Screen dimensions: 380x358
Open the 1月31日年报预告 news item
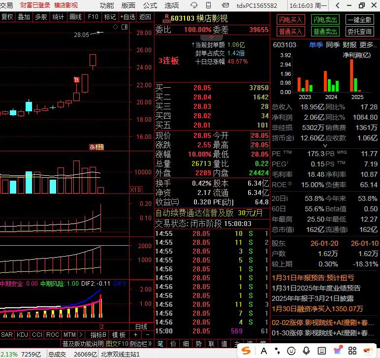[x=313, y=278]
